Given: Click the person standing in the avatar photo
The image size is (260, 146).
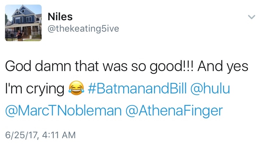Looking at the screenshot, I should [20, 34].
